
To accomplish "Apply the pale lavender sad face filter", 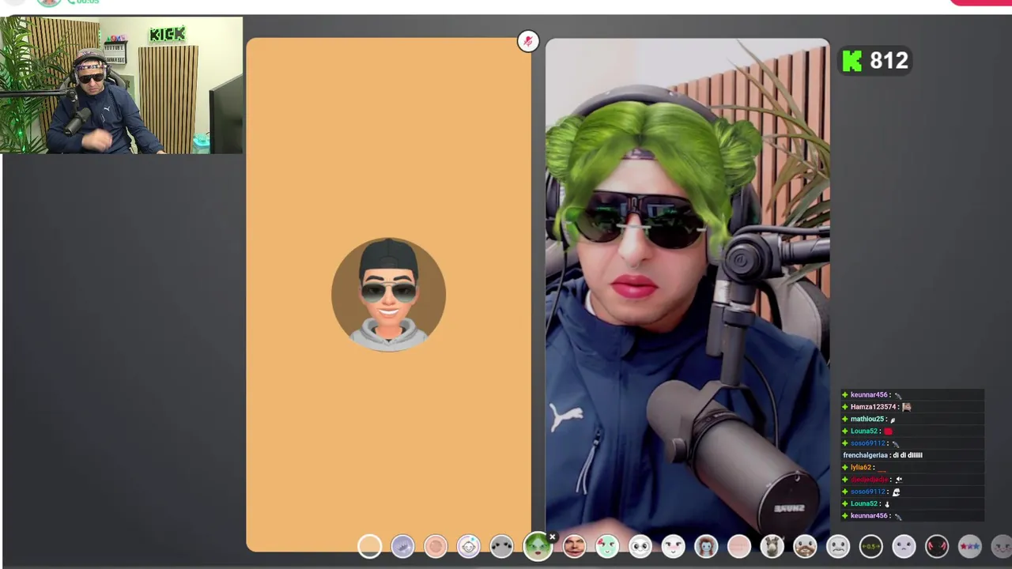I will [904, 546].
